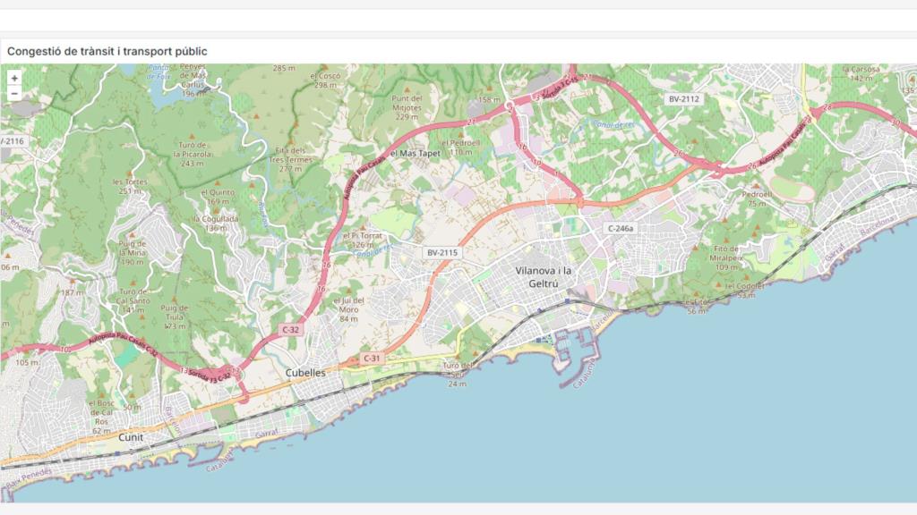This screenshot has width=917, height=515.
Task: Click the 'Punt del Mitjotes 229 m' label
Action: [407, 107]
